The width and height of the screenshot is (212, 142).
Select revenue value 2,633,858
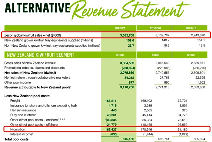198,87
